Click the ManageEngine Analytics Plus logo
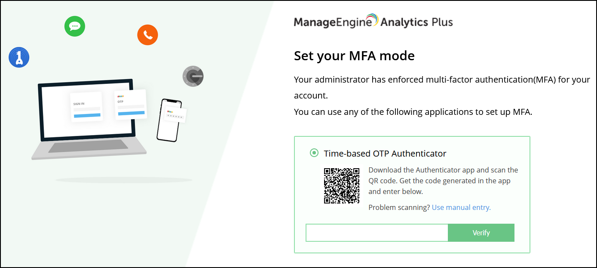 (373, 22)
